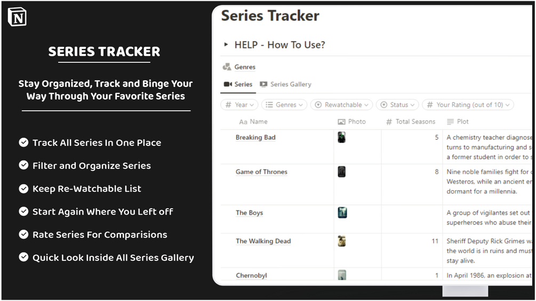The image size is (536, 301).
Task: Click The Walking Dead poster thumbnail
Action: pyautogui.click(x=341, y=241)
